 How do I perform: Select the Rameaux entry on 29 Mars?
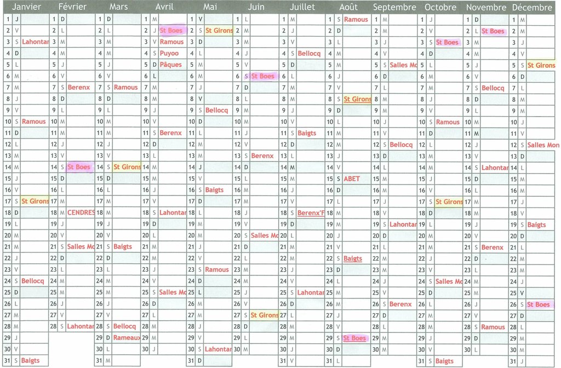click(x=126, y=338)
